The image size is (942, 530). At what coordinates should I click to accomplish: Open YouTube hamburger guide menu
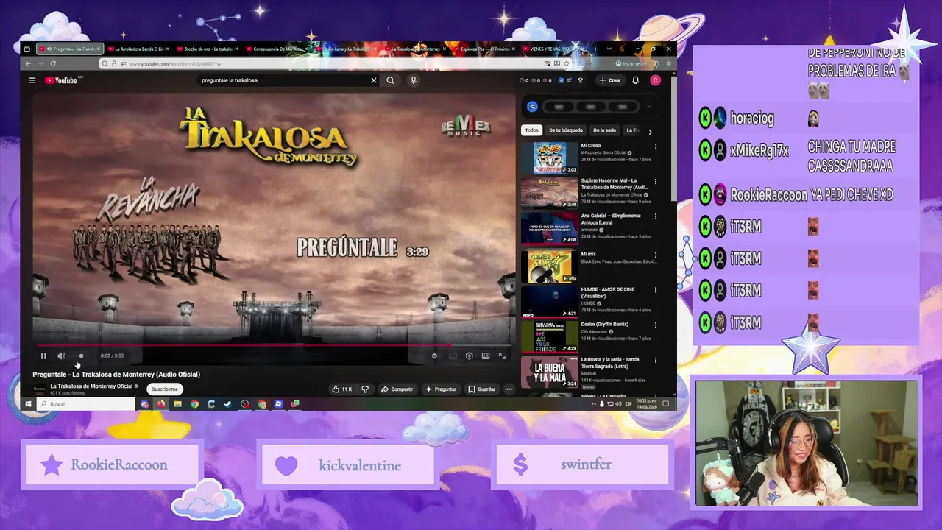[x=32, y=80]
